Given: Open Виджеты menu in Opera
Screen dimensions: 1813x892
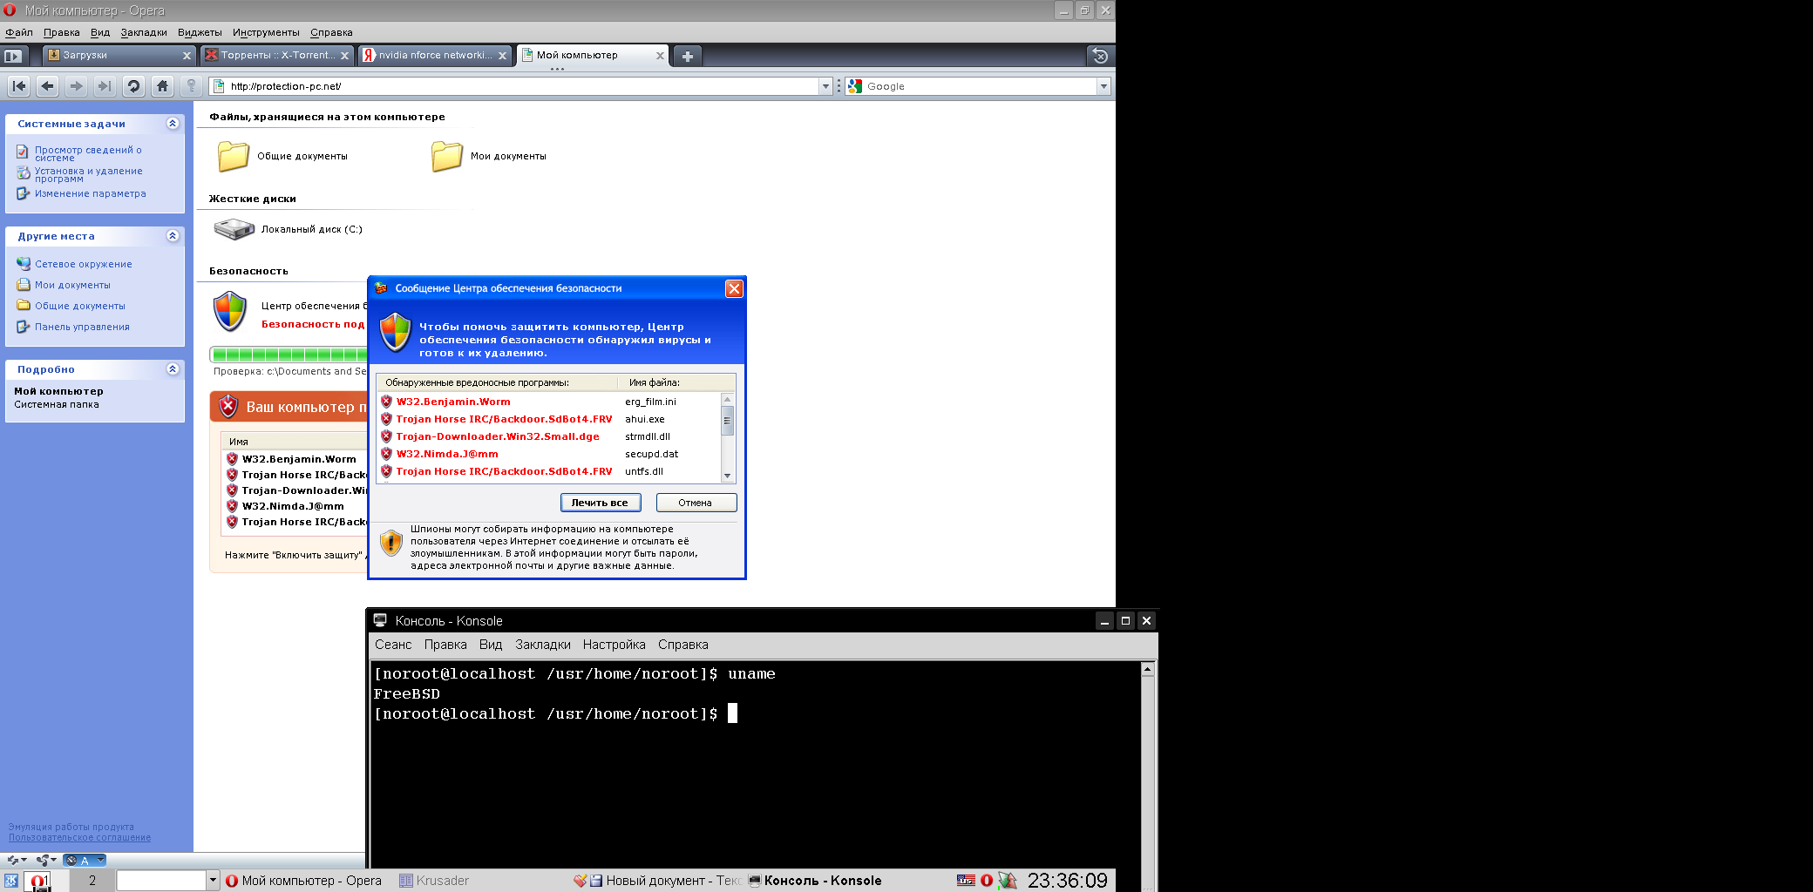Looking at the screenshot, I should tap(200, 32).
